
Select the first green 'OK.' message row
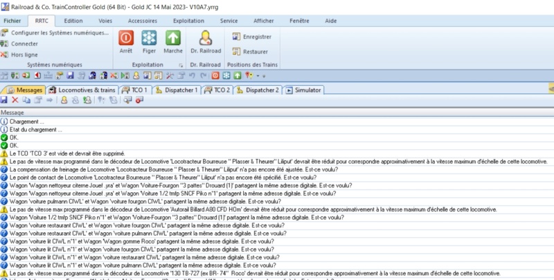click(277, 138)
